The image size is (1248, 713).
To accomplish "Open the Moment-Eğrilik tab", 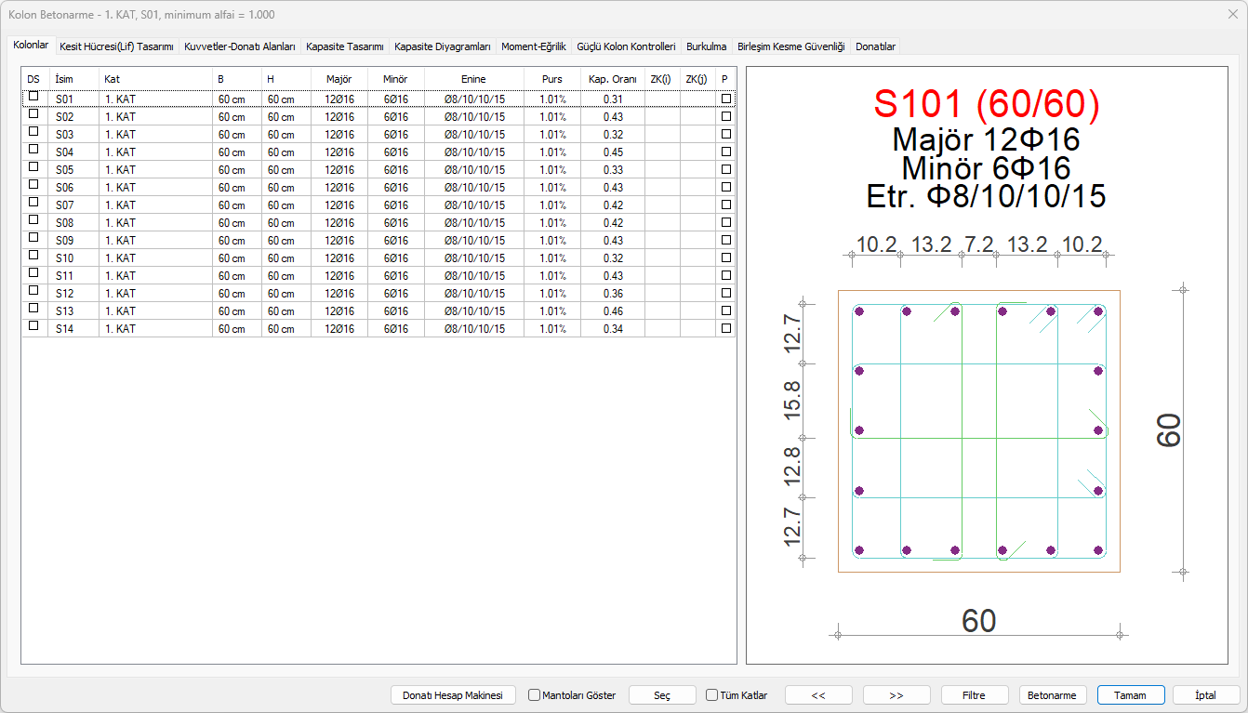I will coord(533,46).
